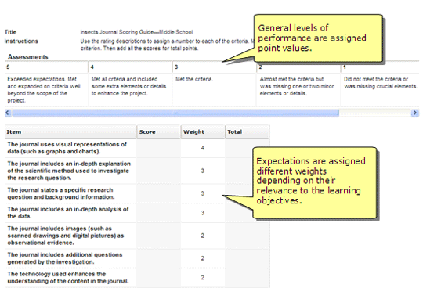
Task: Click Score cell for technology used row
Action: 158,278
